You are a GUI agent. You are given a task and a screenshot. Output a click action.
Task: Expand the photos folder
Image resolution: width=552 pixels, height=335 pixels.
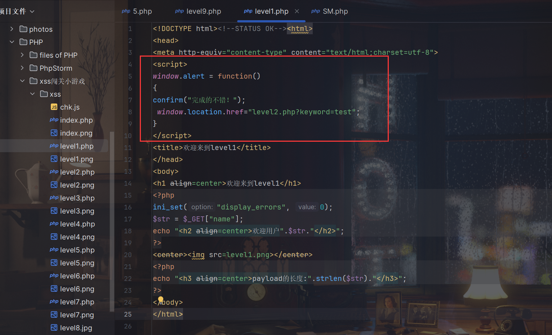click(12, 29)
